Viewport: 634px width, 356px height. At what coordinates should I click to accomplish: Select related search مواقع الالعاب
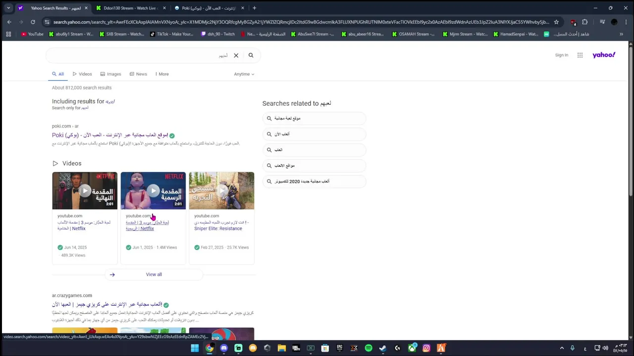pyautogui.click(x=314, y=166)
